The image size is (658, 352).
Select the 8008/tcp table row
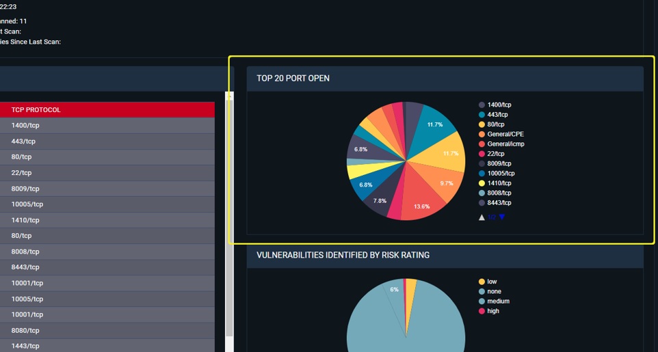pyautogui.click(x=107, y=252)
